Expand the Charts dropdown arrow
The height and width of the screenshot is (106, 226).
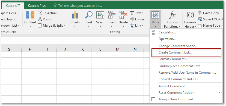point(75,27)
